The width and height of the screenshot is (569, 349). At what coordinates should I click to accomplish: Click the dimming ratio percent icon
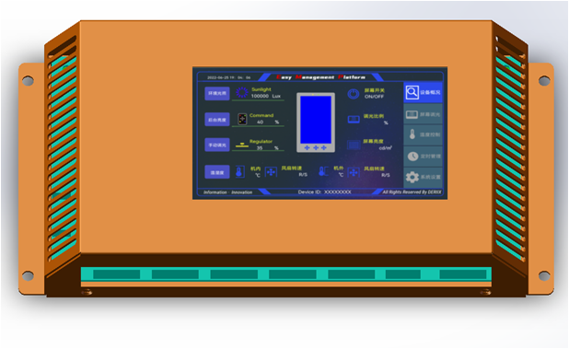click(354, 119)
